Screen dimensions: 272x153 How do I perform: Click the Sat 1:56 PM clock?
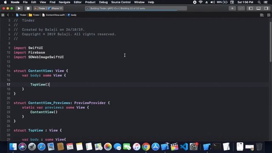245,2
